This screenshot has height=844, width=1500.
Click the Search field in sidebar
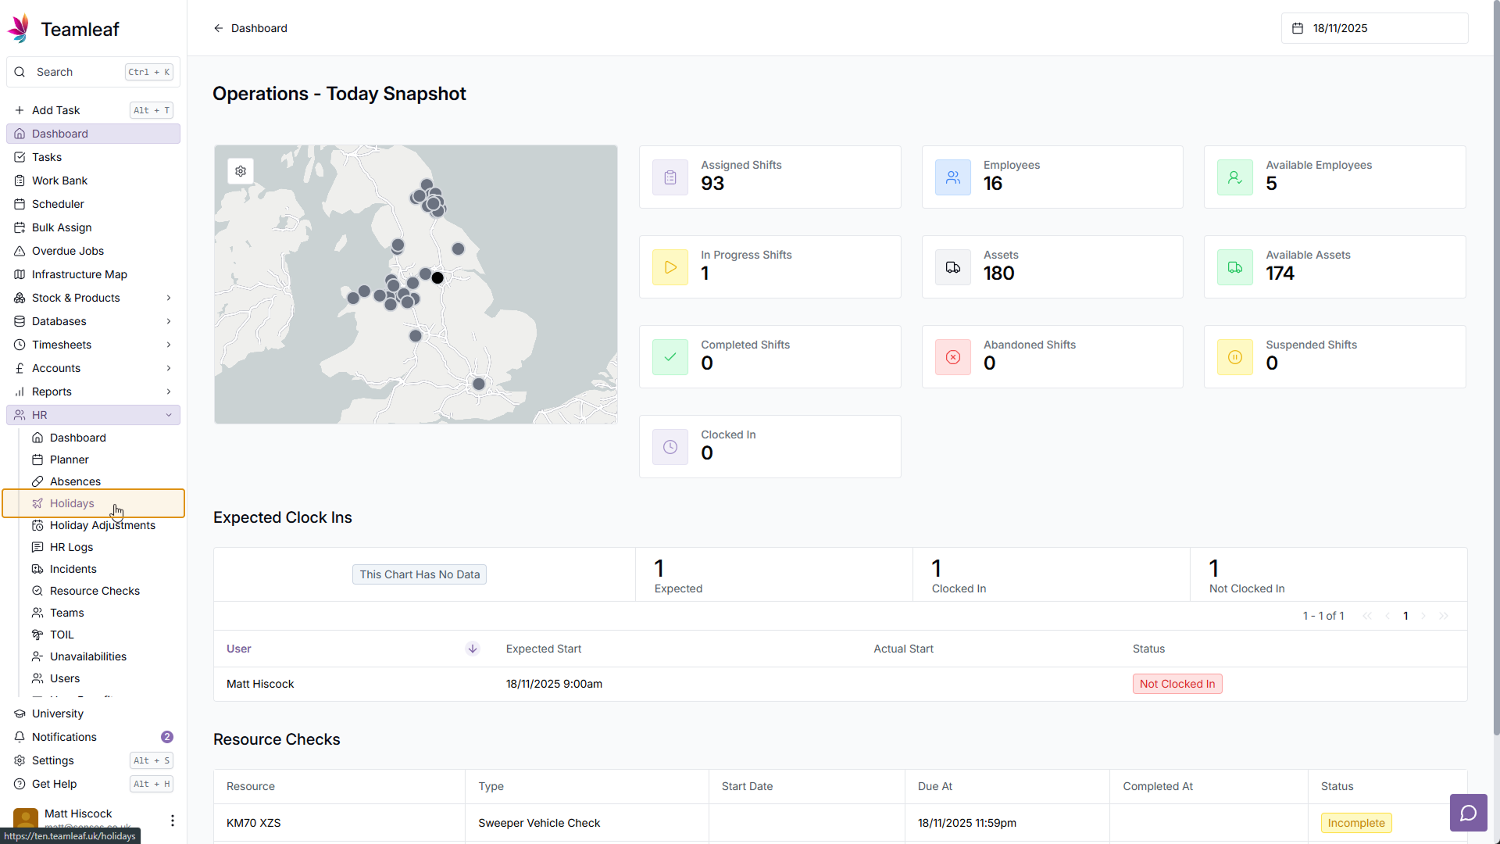(x=78, y=72)
